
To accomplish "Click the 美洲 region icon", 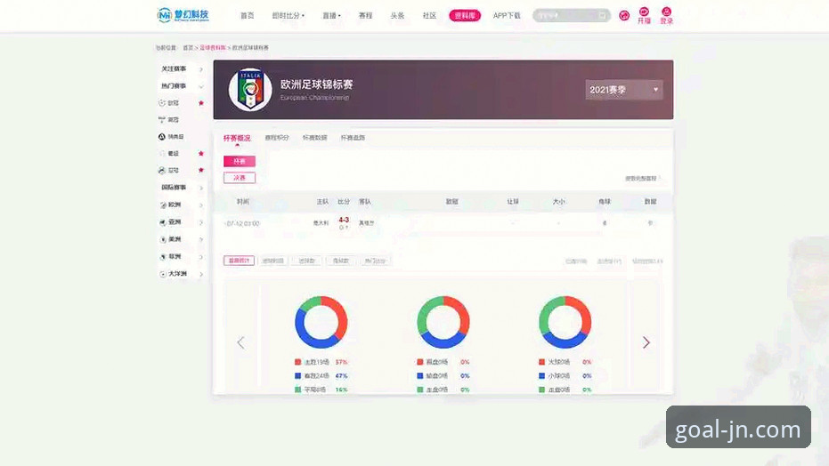I will click(x=163, y=239).
